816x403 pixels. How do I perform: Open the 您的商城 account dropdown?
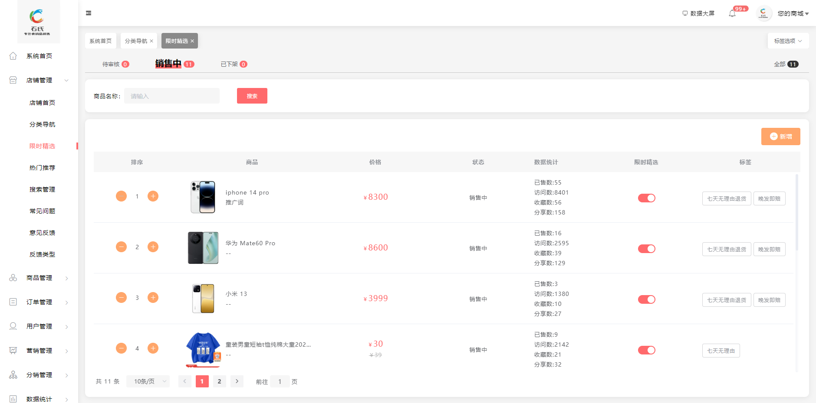pos(793,13)
